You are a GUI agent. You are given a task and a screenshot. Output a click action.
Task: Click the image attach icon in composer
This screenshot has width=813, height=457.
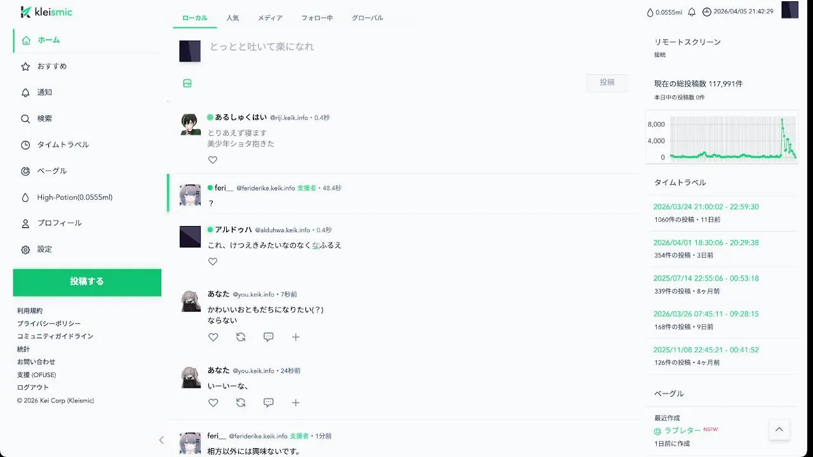(187, 83)
